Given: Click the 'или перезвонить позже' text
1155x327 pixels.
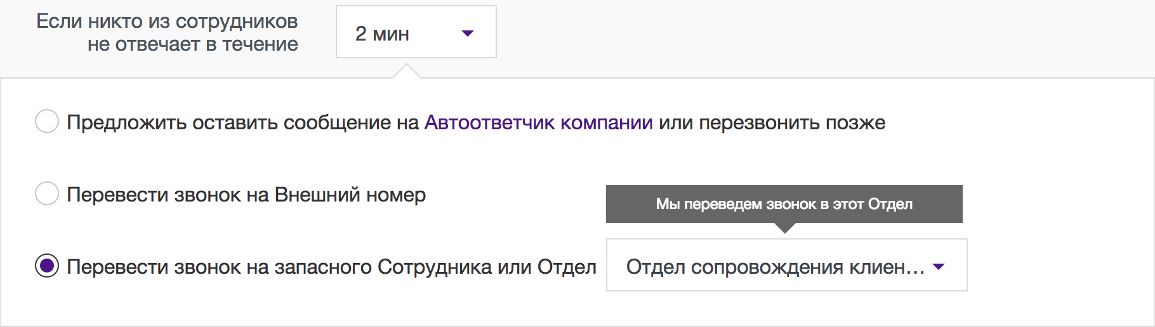Looking at the screenshot, I should click(772, 123).
